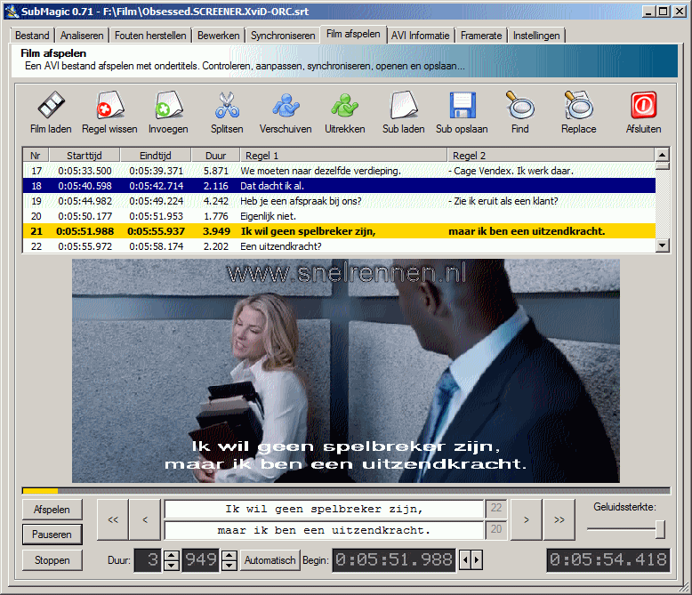Stop the movie with Stoppen

coord(52,560)
